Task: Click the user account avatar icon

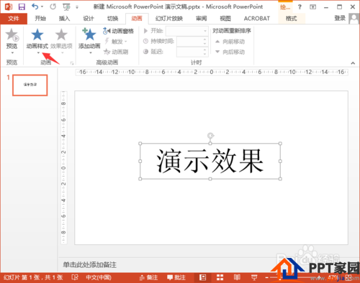Action: (x=354, y=19)
